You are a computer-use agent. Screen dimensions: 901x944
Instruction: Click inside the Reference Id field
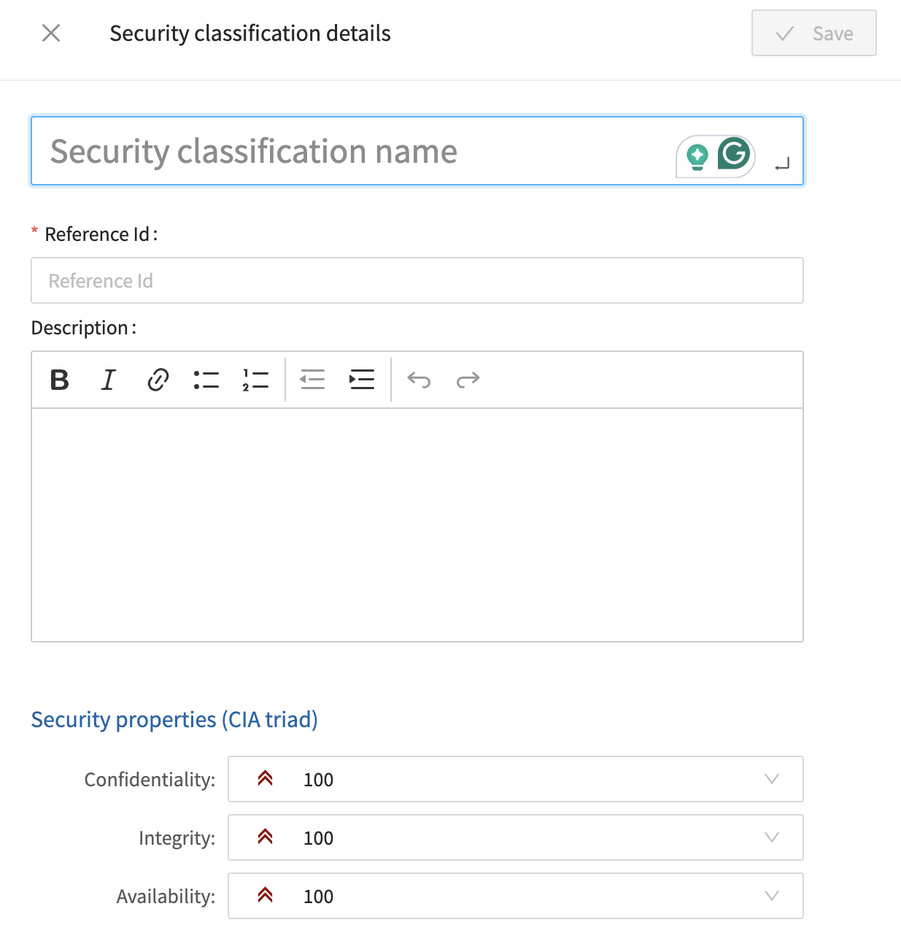417,280
